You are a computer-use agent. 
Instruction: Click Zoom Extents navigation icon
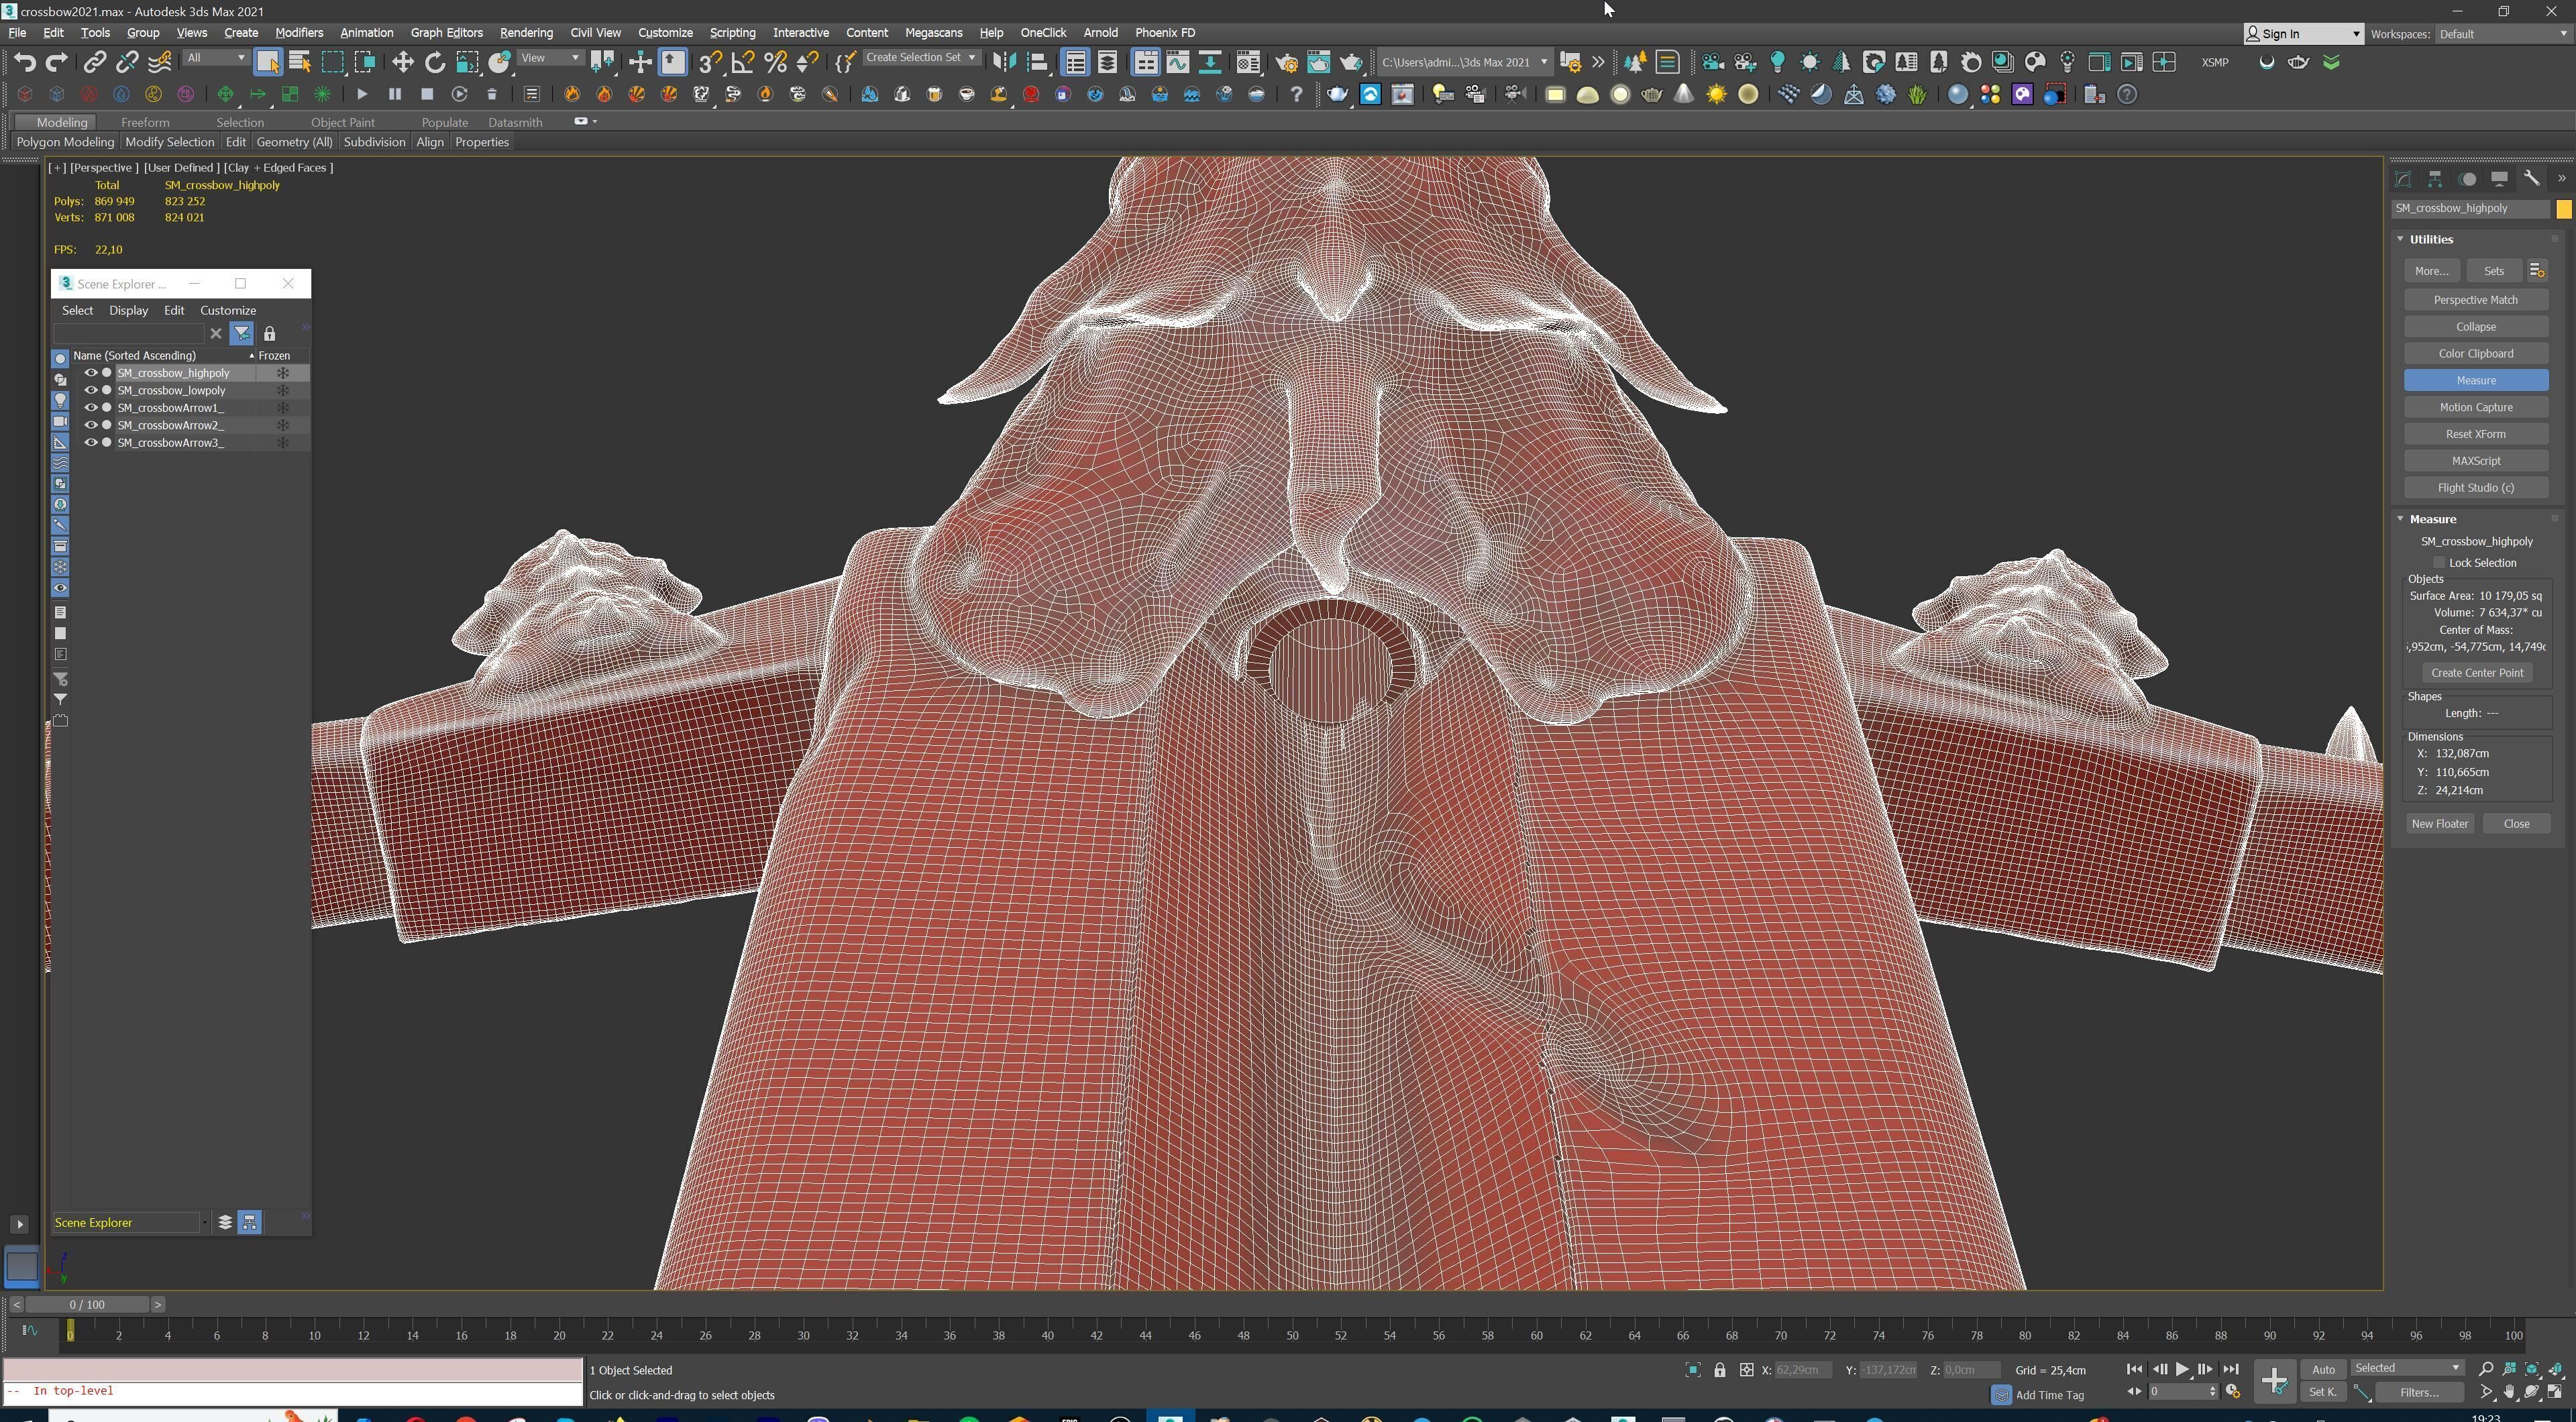pos(2532,1369)
